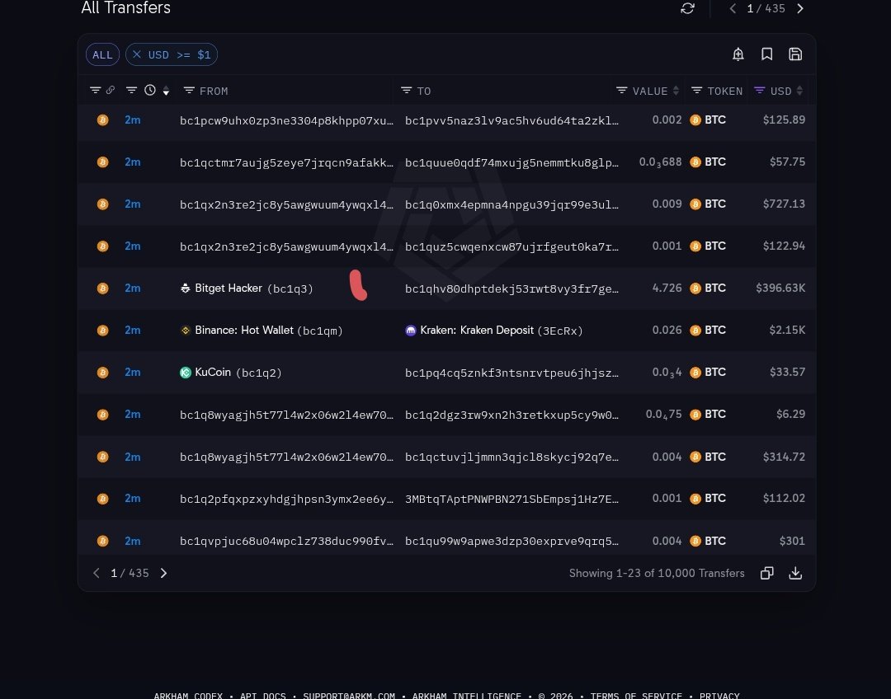Click the clock time-format icon
Screen dimensions: 891x699
coord(150,91)
